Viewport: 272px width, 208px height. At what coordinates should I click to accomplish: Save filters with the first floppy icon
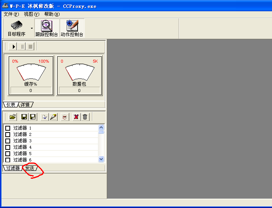point(24,117)
